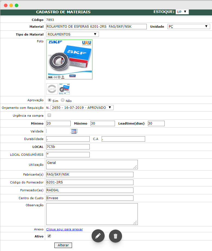Click the yellow minimize window button
The height and width of the screenshot is (251, 212).
[x=11, y=5]
